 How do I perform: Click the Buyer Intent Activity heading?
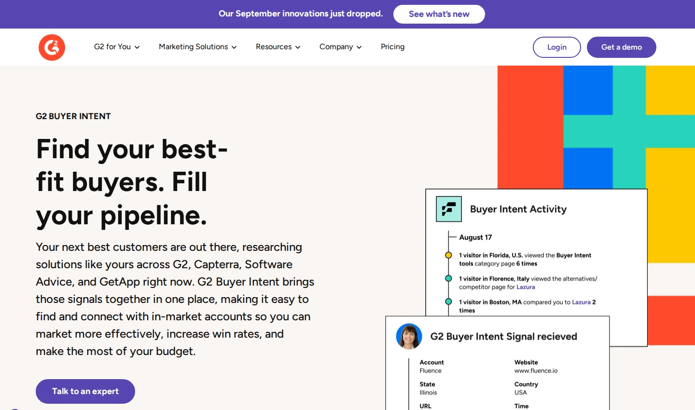(518, 209)
